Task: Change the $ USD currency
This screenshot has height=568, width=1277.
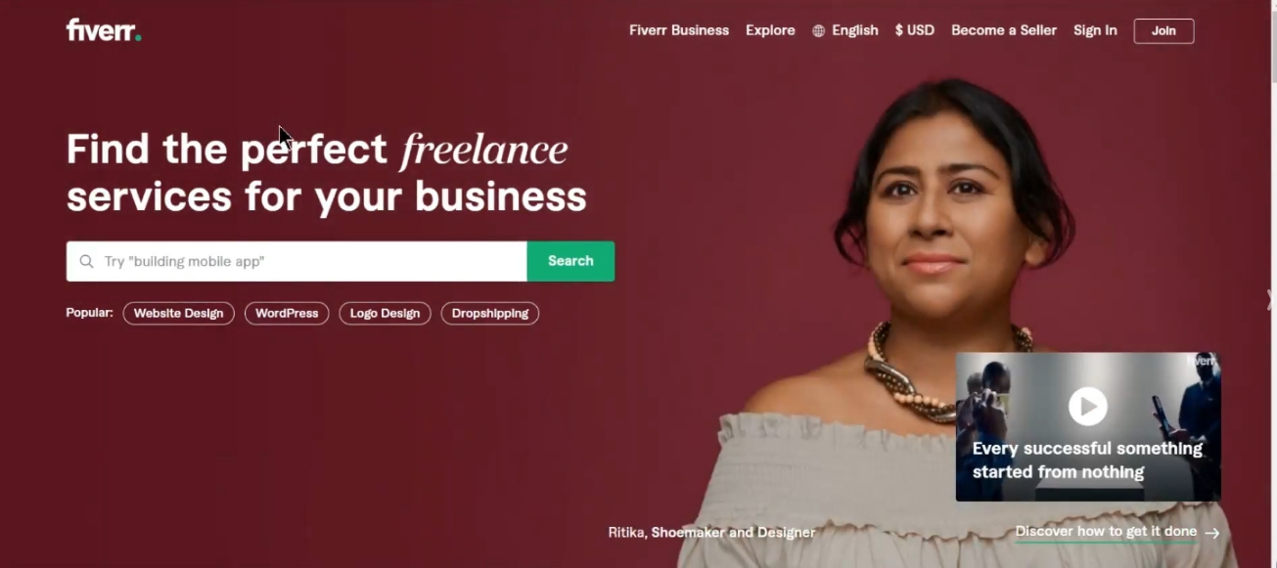Action: [x=915, y=30]
